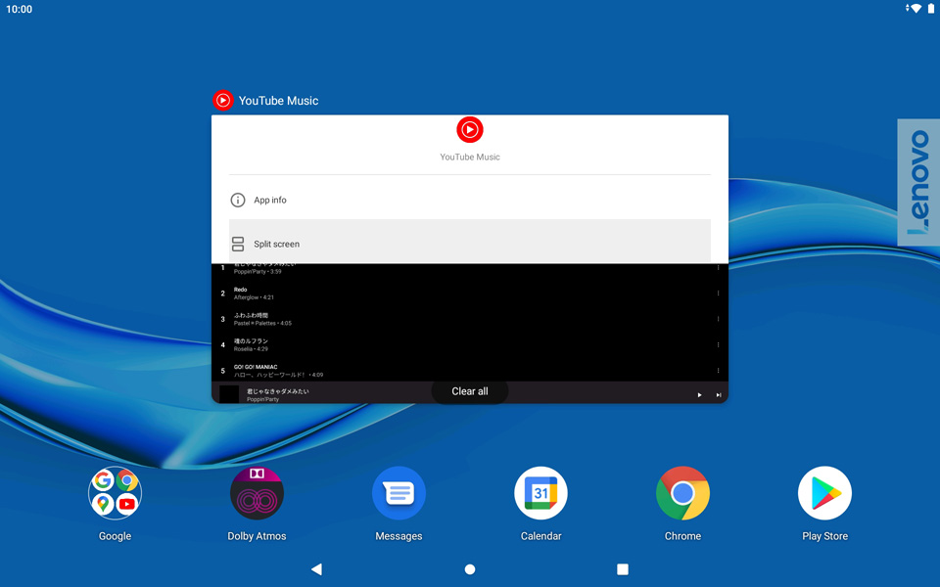
Task: Launch Dolby Atmos app
Action: coord(257,493)
